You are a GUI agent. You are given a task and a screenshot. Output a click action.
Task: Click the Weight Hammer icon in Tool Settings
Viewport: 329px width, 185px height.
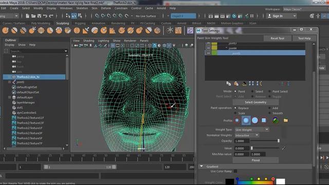(x=244, y=84)
